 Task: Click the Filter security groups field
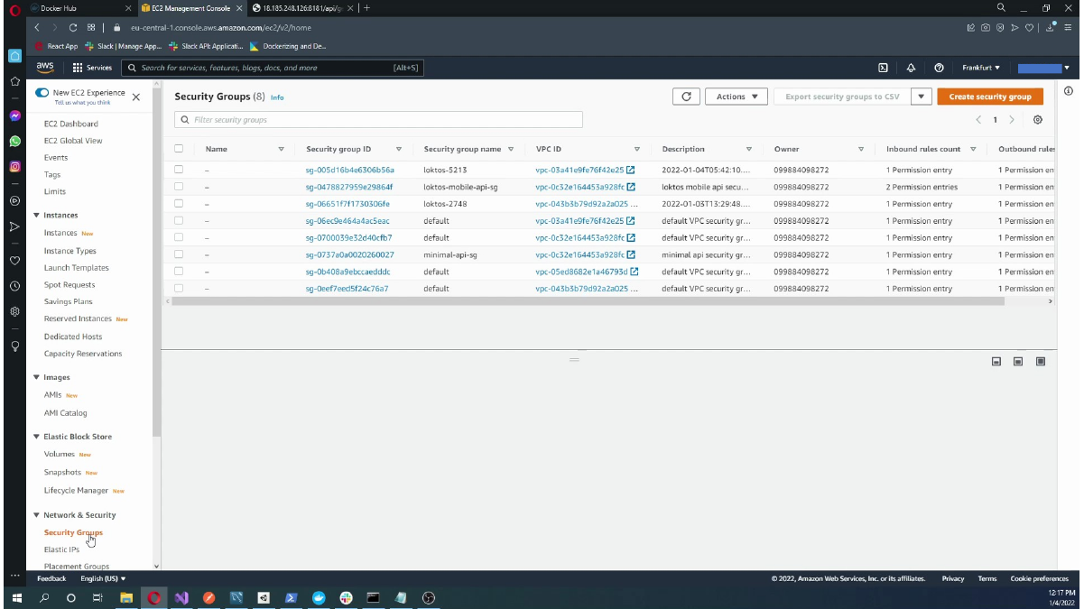pos(378,119)
